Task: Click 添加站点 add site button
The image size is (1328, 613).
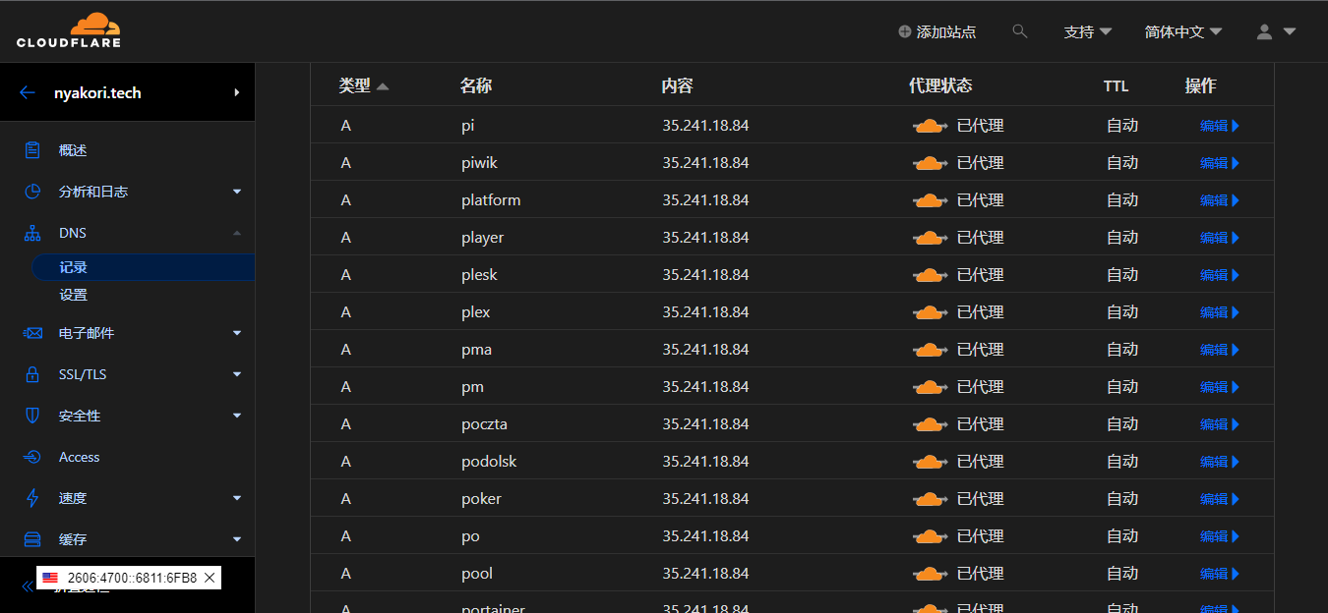Action: tap(937, 31)
